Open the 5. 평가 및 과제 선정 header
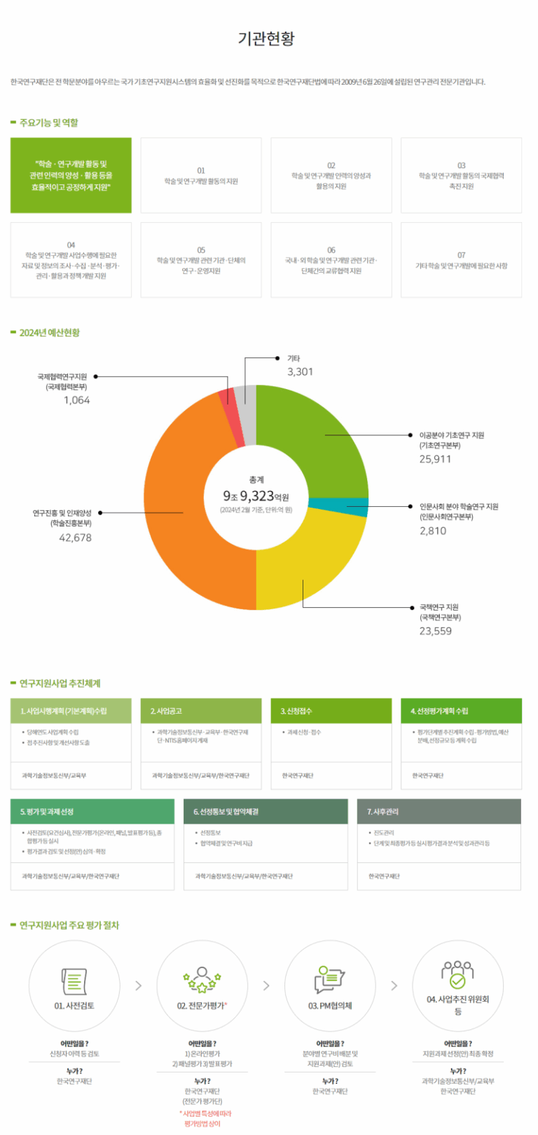 pos(92,811)
